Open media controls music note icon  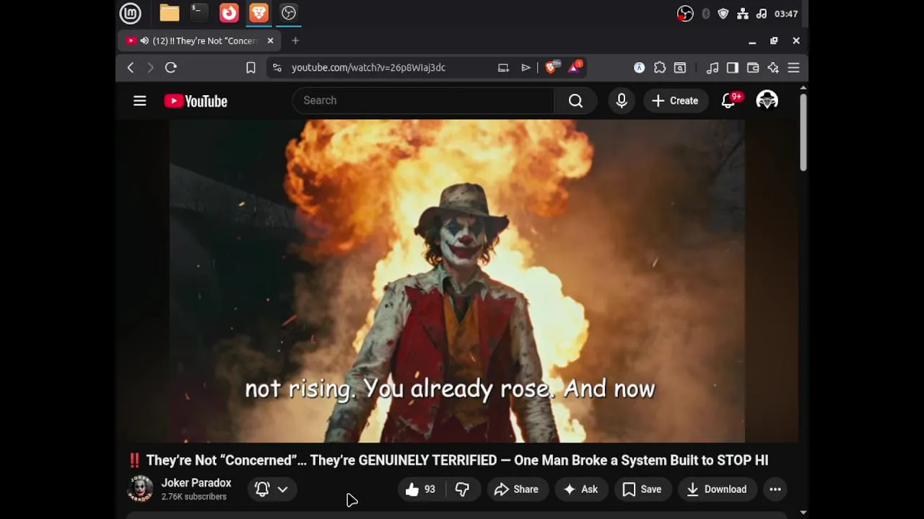coord(712,68)
